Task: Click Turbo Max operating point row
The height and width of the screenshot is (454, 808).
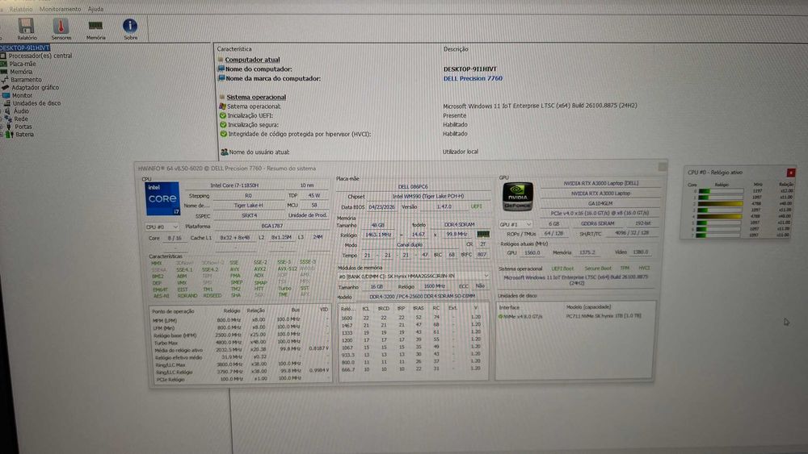Action: click(240, 343)
